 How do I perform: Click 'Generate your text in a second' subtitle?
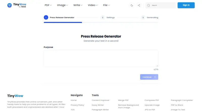click(x=101, y=41)
